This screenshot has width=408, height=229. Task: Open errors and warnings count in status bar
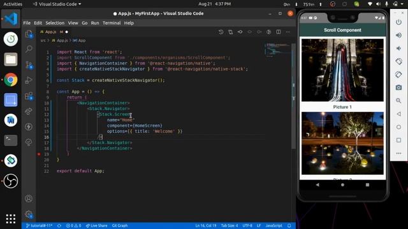pyautogui.click(x=74, y=226)
